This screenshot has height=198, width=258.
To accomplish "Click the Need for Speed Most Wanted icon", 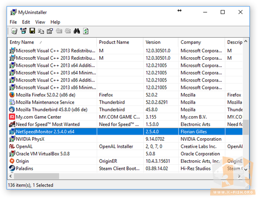I will click(x=12, y=124).
